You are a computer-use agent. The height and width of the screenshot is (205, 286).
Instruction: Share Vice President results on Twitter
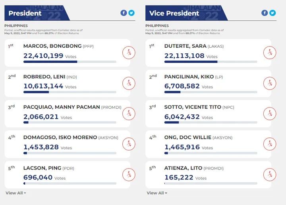click(x=272, y=13)
